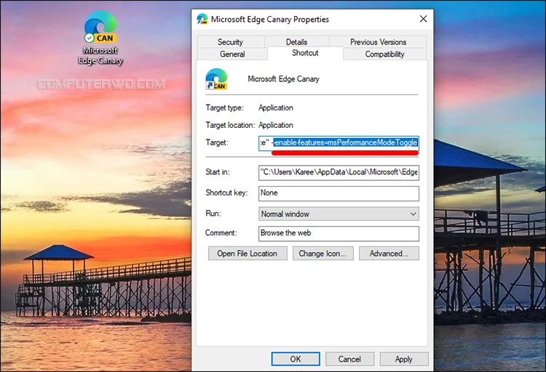Click the Comment field with Browse the web
This screenshot has height=372, width=546.
(339, 234)
